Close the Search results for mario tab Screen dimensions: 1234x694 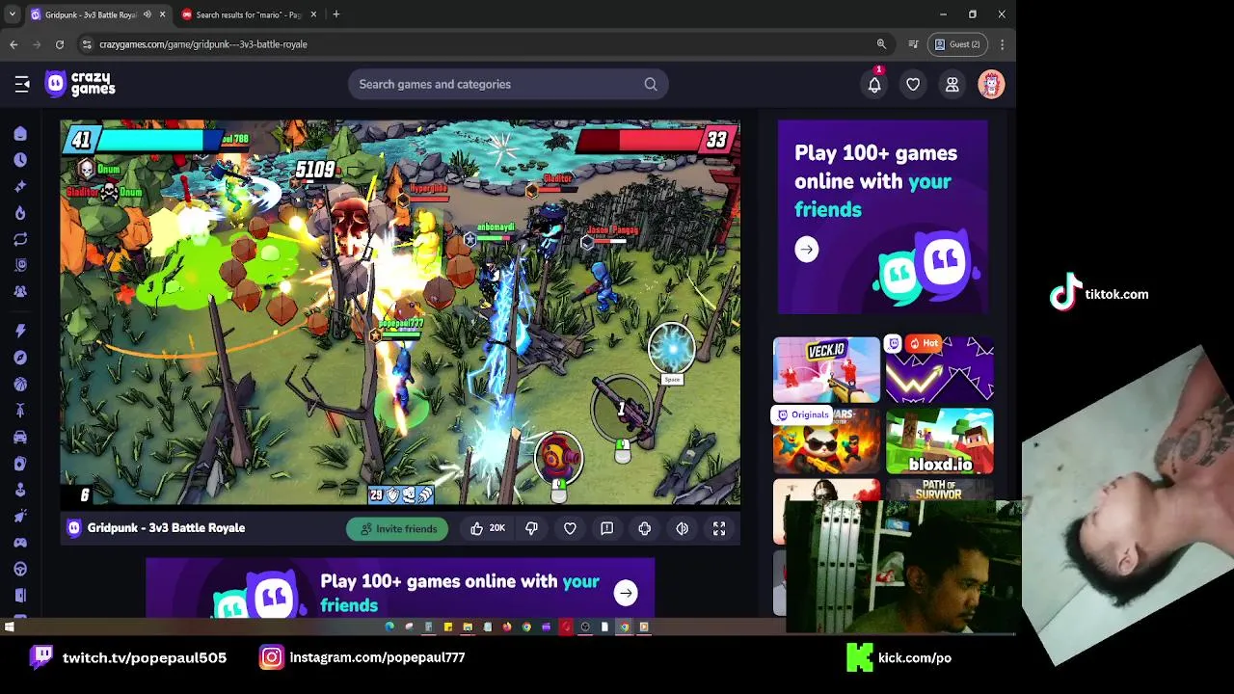click(313, 14)
